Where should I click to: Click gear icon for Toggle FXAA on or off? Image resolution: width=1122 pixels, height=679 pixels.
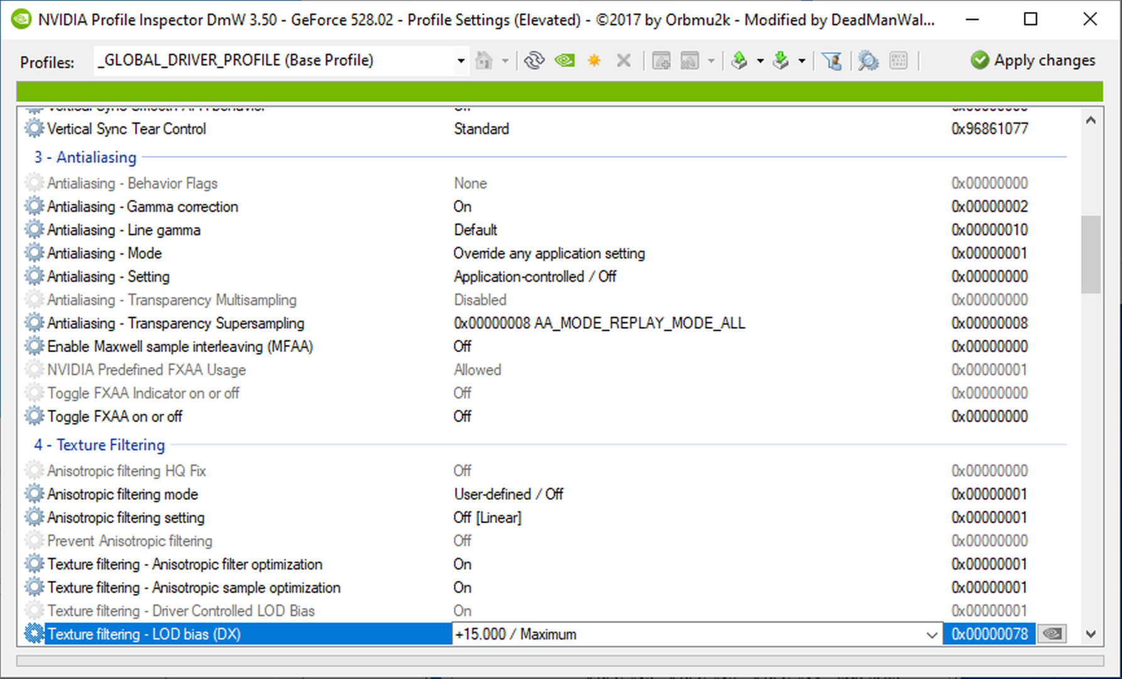coord(34,416)
